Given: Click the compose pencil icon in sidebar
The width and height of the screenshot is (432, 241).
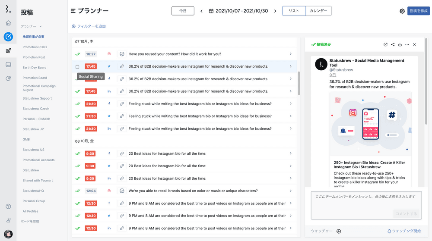Looking at the screenshot, I should click(8, 37).
